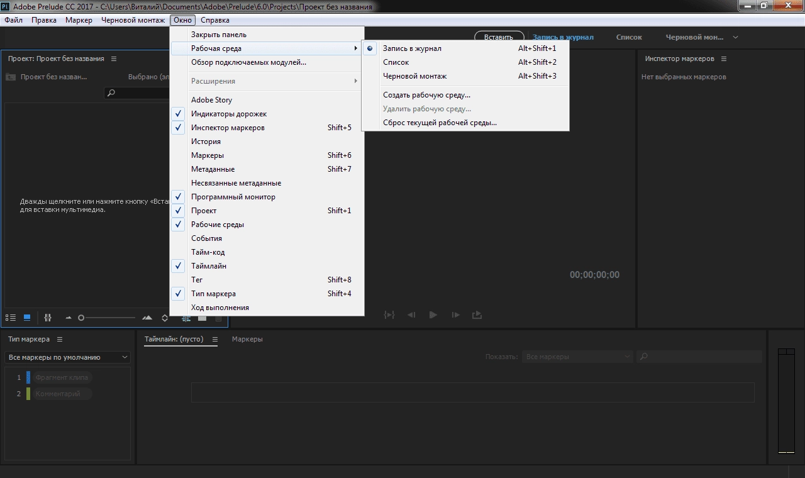Select Черновой монтаж Alt+Shift+3 in submenu
805x478 pixels.
(465, 76)
